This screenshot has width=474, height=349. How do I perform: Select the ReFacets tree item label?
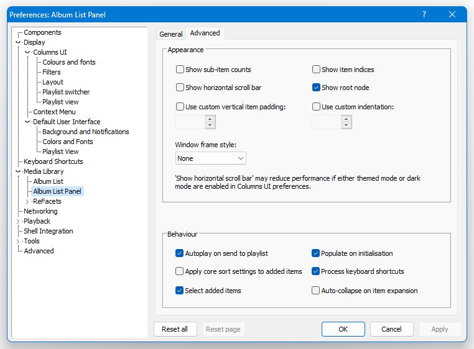[47, 201]
